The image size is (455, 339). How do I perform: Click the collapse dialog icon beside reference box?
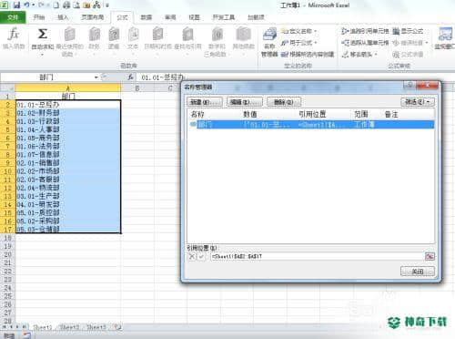(430, 256)
